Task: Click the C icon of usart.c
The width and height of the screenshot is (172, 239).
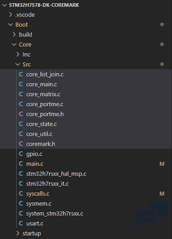Action: pyautogui.click(x=21, y=224)
